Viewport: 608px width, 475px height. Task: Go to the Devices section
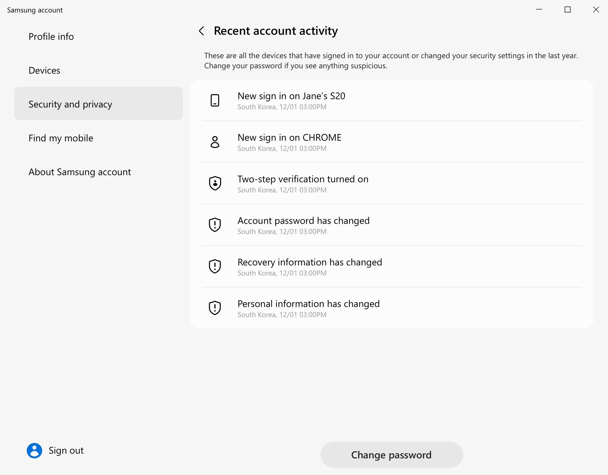44,70
